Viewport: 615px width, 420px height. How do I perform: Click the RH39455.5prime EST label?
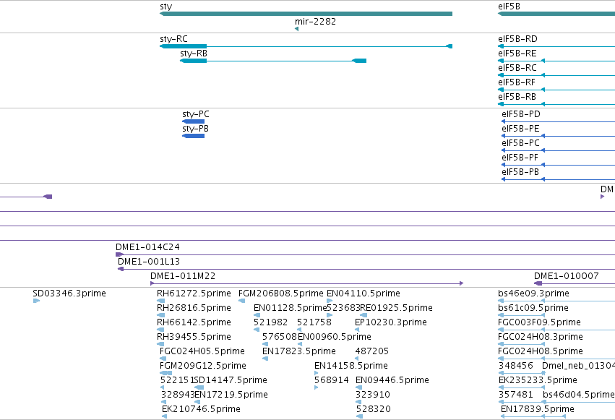pos(194,337)
